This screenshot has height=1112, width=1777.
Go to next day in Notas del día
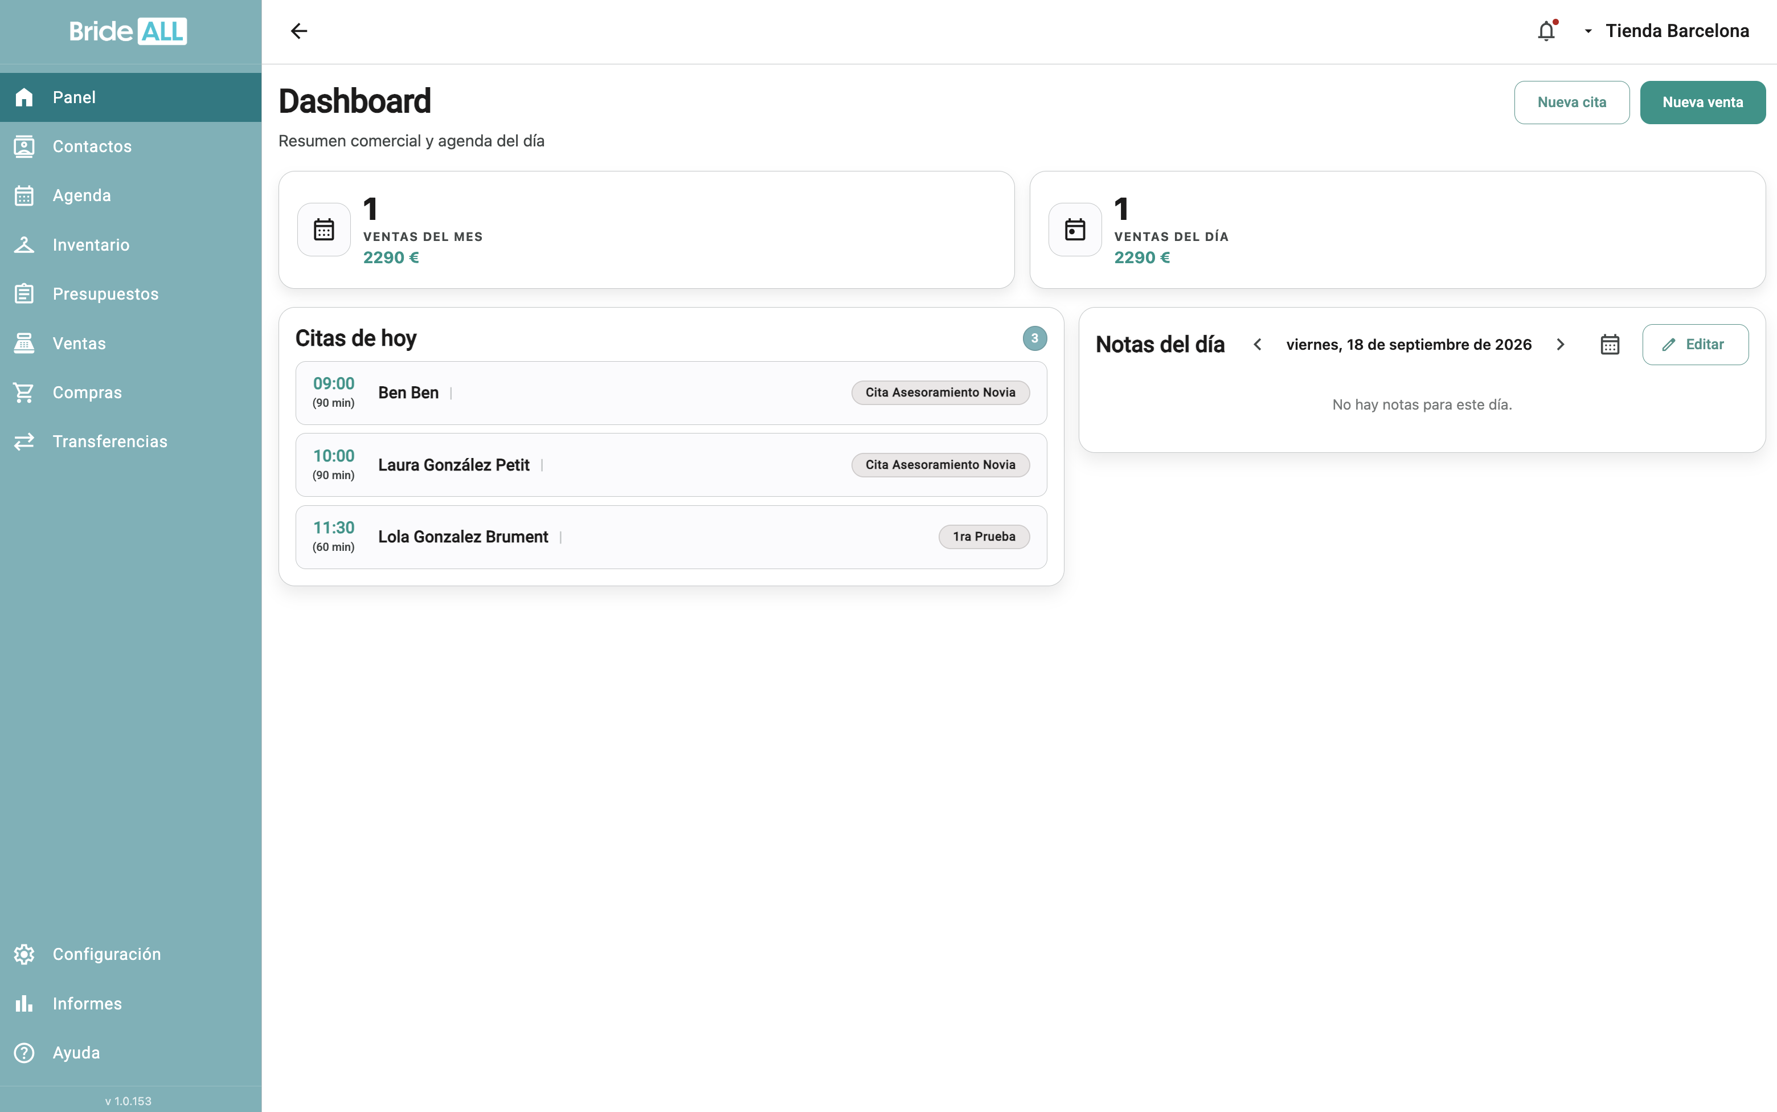(x=1560, y=344)
